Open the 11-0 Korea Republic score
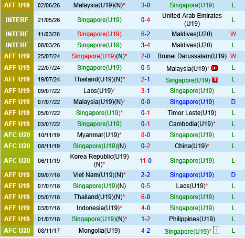This screenshot has height=238, width=245. coord(145,161)
